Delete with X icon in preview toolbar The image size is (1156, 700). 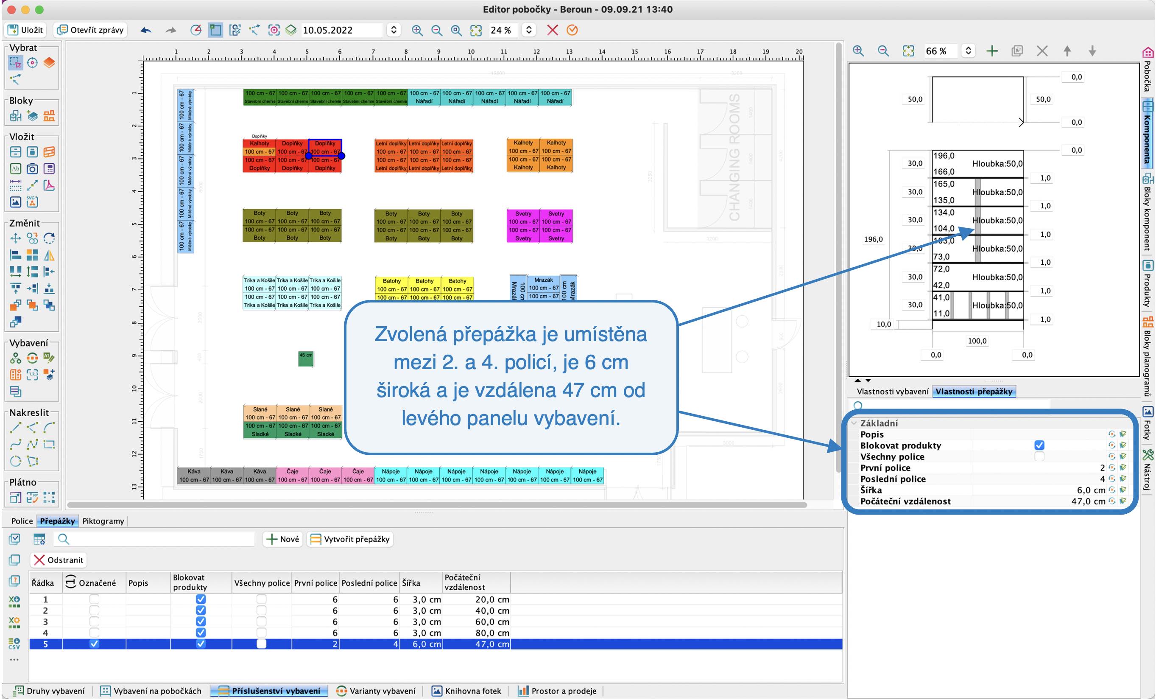[x=1042, y=51]
